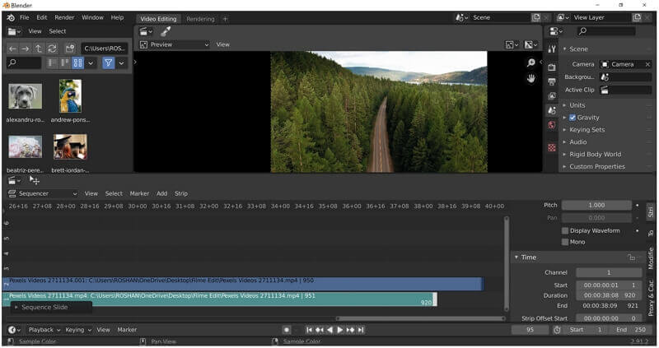Screen dimensions: 659x348
Task: Click the Blender logo menu icon
Action: pos(12,17)
